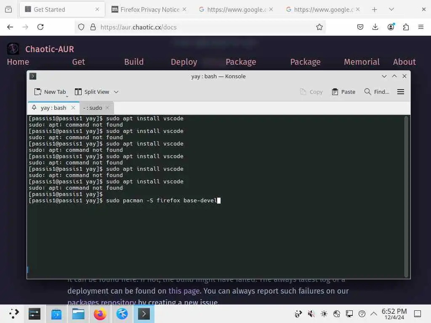The width and height of the screenshot is (431, 323).
Task: Select the 'yay : bash' Konsole tab
Action: 53,108
